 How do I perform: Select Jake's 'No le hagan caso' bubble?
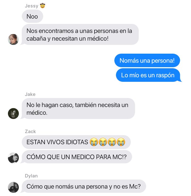pos(78,109)
